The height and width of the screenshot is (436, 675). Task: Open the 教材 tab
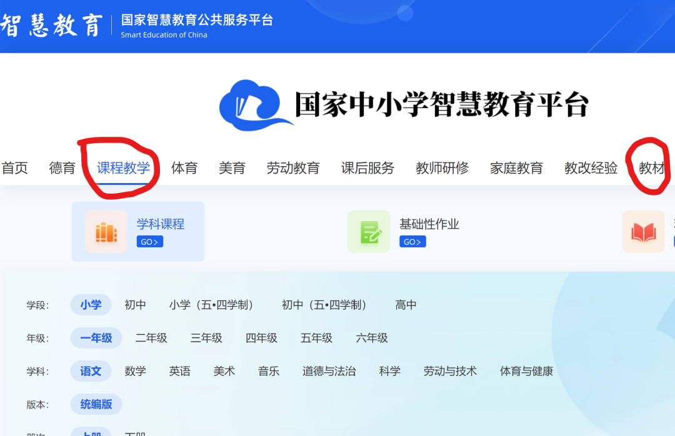pos(652,168)
